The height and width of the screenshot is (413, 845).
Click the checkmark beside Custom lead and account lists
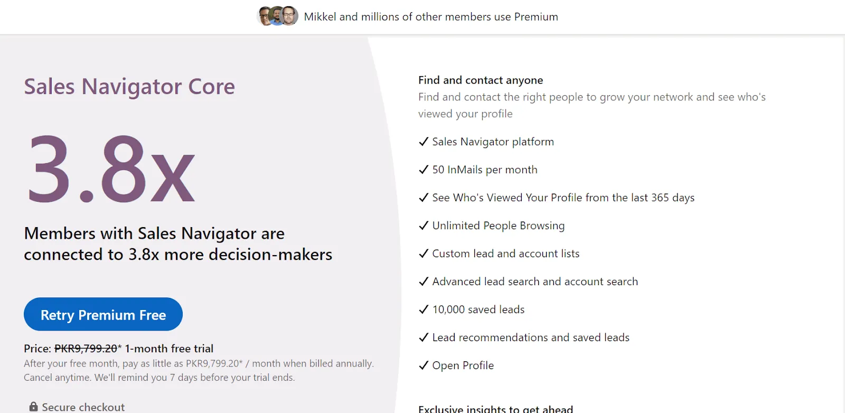[422, 253]
